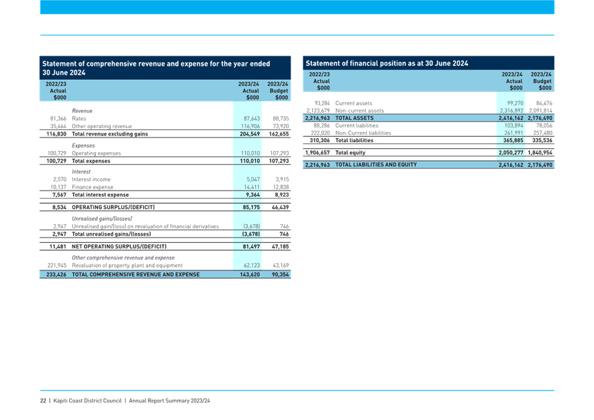The height and width of the screenshot is (420, 594).
Task: Click the 'TOTAL LIABILITIES AND EQUITY' label
Action: point(376,165)
